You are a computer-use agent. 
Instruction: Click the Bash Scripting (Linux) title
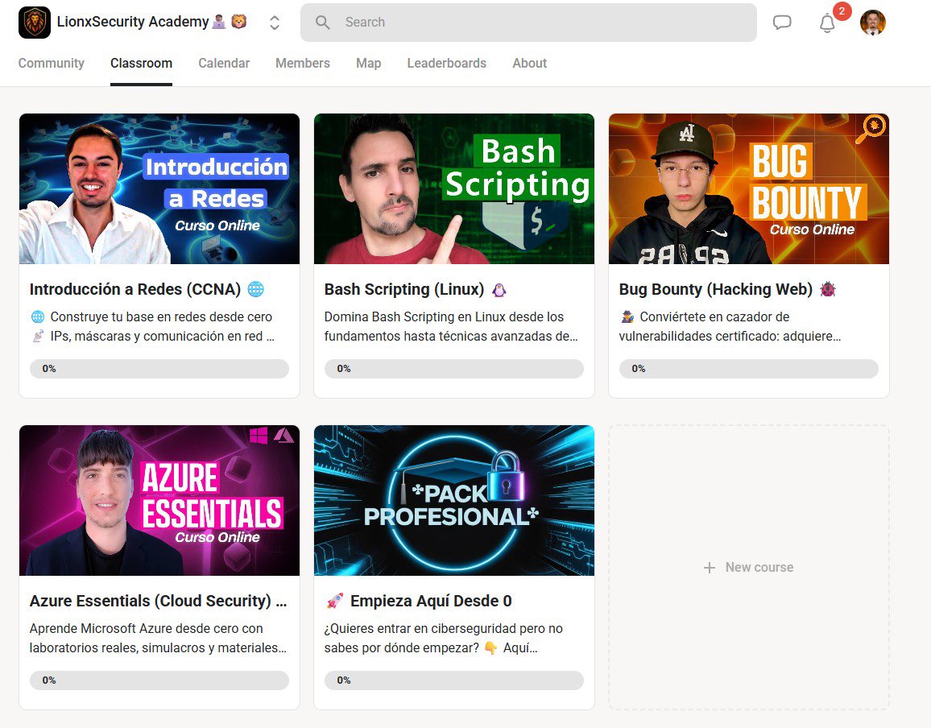[404, 289]
